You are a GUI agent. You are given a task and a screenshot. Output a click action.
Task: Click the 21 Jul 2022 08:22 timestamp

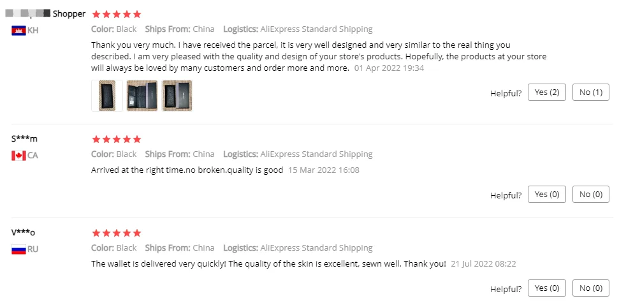(483, 263)
